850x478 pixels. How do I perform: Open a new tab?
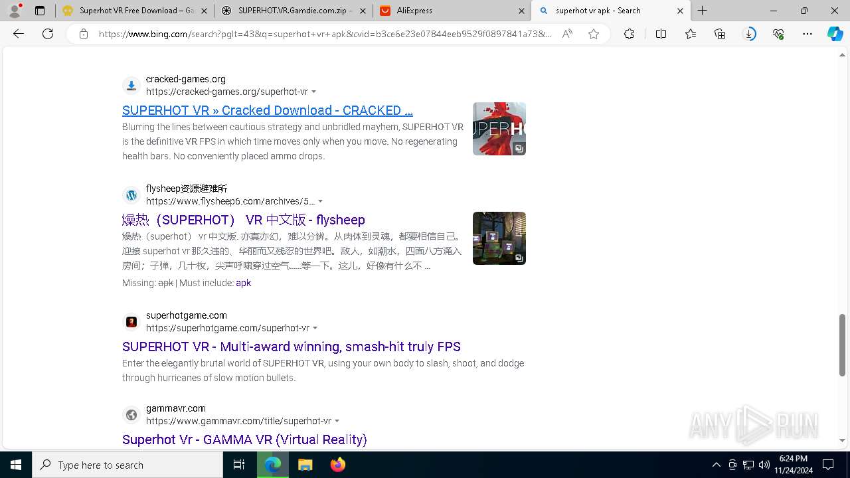[702, 11]
